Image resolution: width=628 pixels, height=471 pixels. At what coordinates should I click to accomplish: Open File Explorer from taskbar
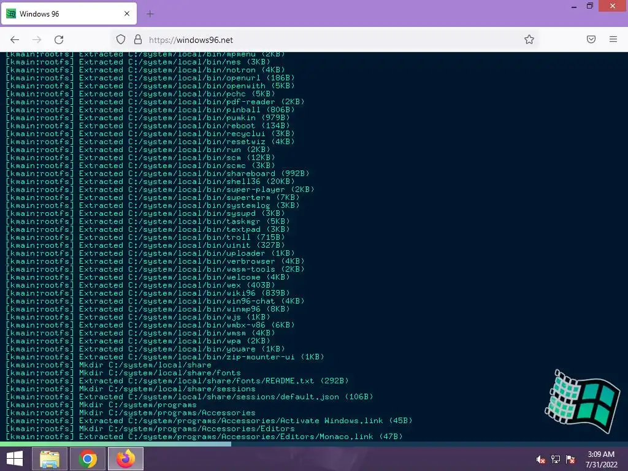tap(49, 459)
